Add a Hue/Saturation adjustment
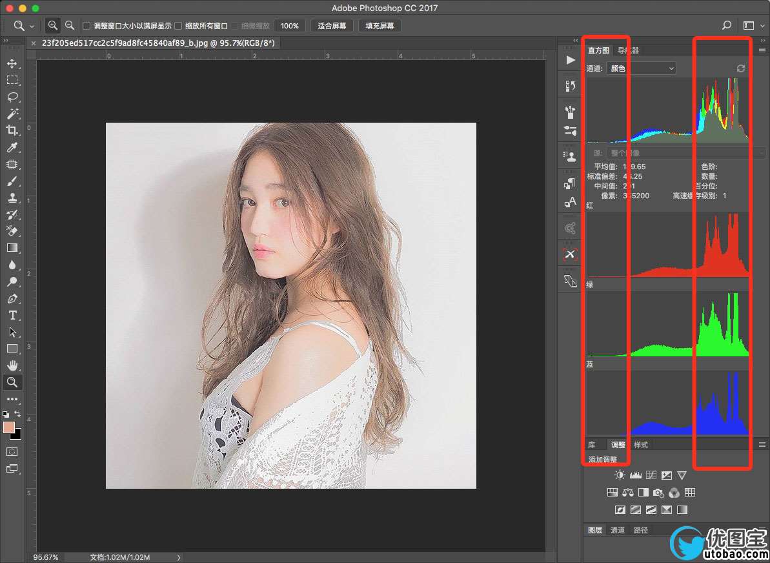 click(x=613, y=492)
